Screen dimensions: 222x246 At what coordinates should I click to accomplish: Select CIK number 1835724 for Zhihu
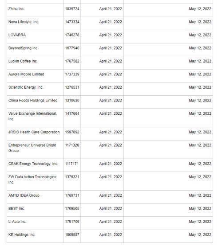coord(72,9)
